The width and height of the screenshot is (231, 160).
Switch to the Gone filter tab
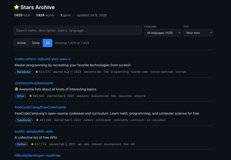point(36,43)
